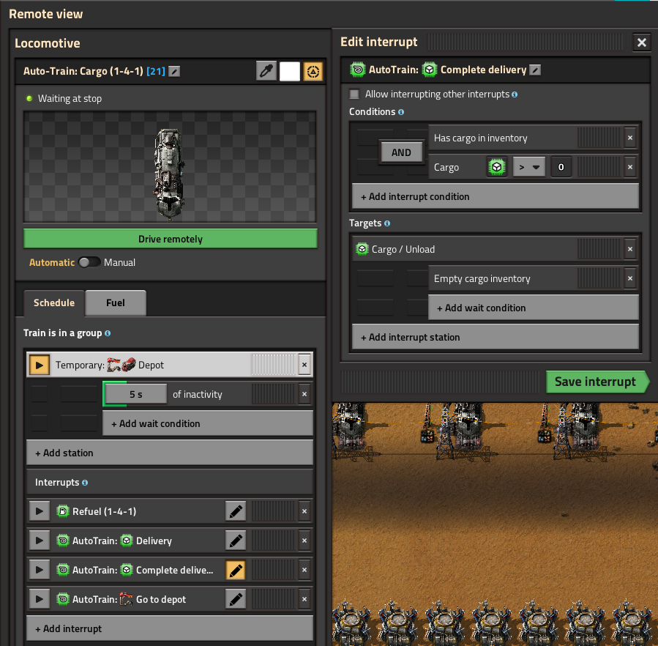The height and width of the screenshot is (646, 658).
Task: Click Add interrupt condition
Action: 496,196
